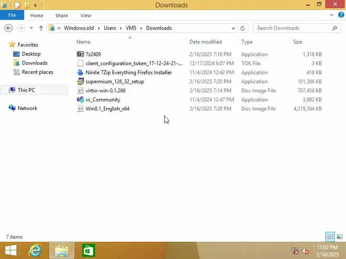Click the Start button
Screen dimensions: 346x259
[10, 251]
